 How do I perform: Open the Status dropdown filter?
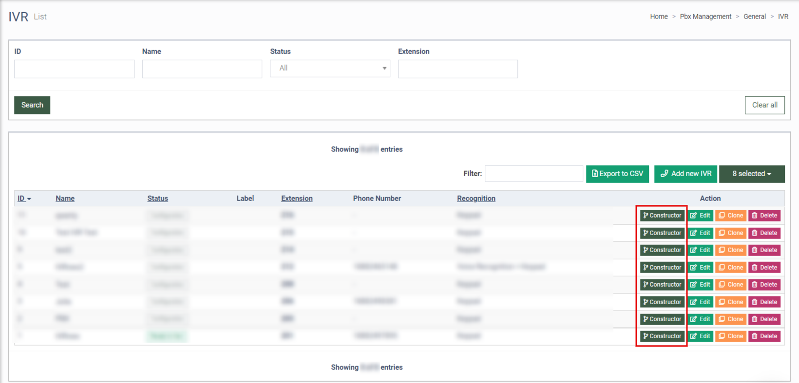330,69
